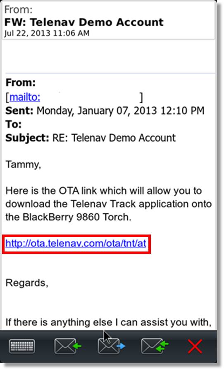
Task: Tap the Reply All envelope icon
Action: [x=155, y=346]
